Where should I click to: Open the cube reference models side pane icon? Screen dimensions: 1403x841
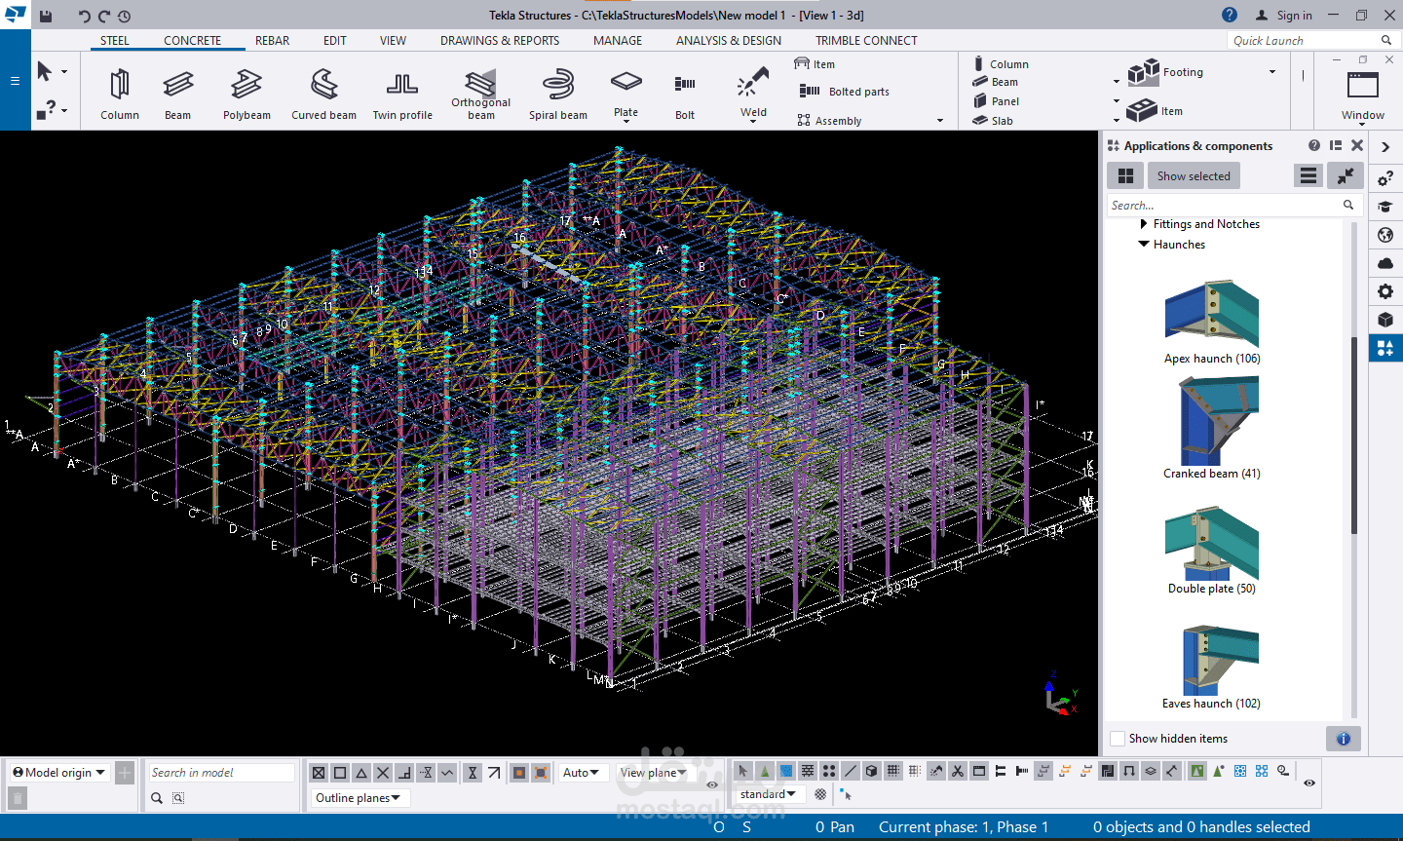(1385, 320)
